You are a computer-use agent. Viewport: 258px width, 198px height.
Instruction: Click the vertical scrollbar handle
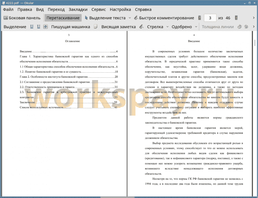(255, 43)
